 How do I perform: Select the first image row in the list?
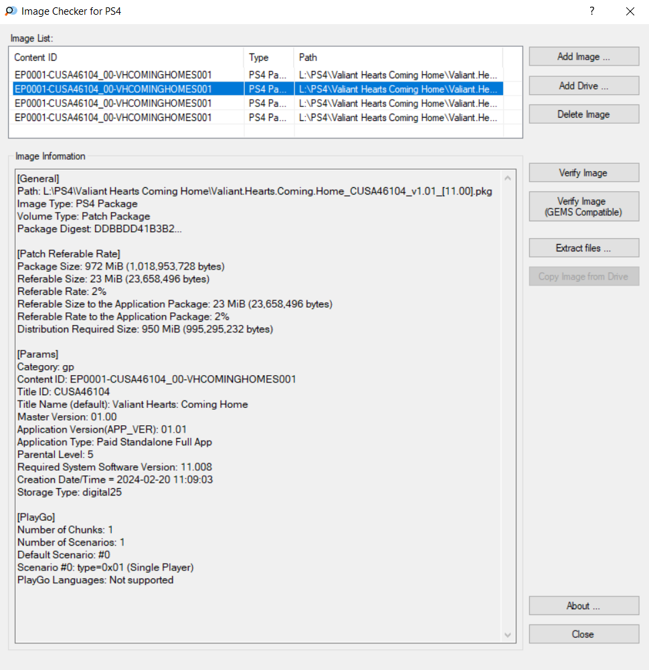[258, 75]
